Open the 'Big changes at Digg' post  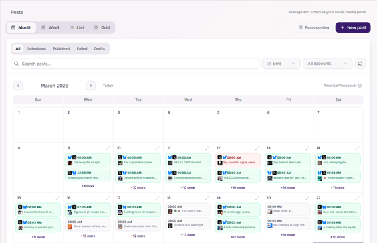pyautogui.click(x=288, y=223)
